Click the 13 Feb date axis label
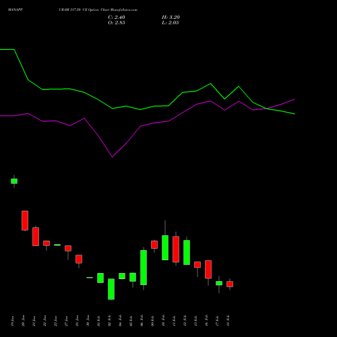Viewport: 337px width, 337px height. (196, 321)
